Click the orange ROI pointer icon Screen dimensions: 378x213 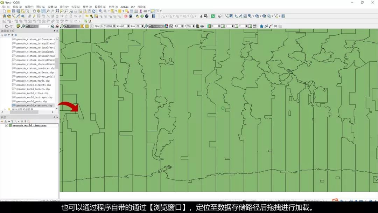coord(82,26)
